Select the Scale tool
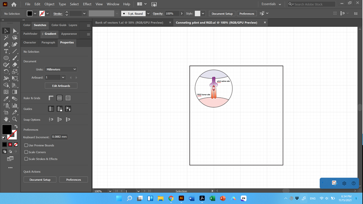Image resolution: width=363 pixels, height=204 pixels. (15, 72)
